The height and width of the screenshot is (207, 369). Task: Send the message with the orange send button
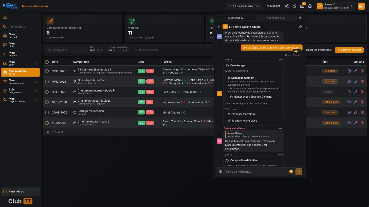click(299, 172)
